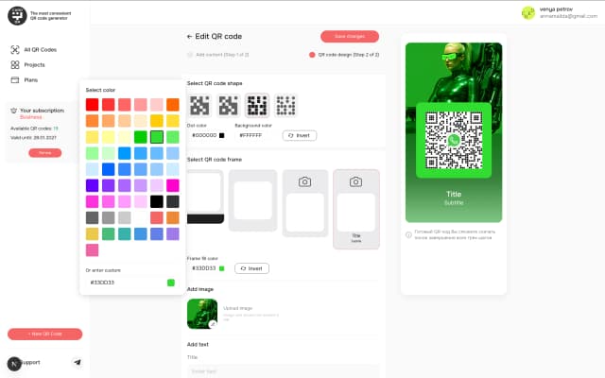The width and height of the screenshot is (605, 378).
Task: Pick the fourth dotted QR code shape
Action: (285, 105)
